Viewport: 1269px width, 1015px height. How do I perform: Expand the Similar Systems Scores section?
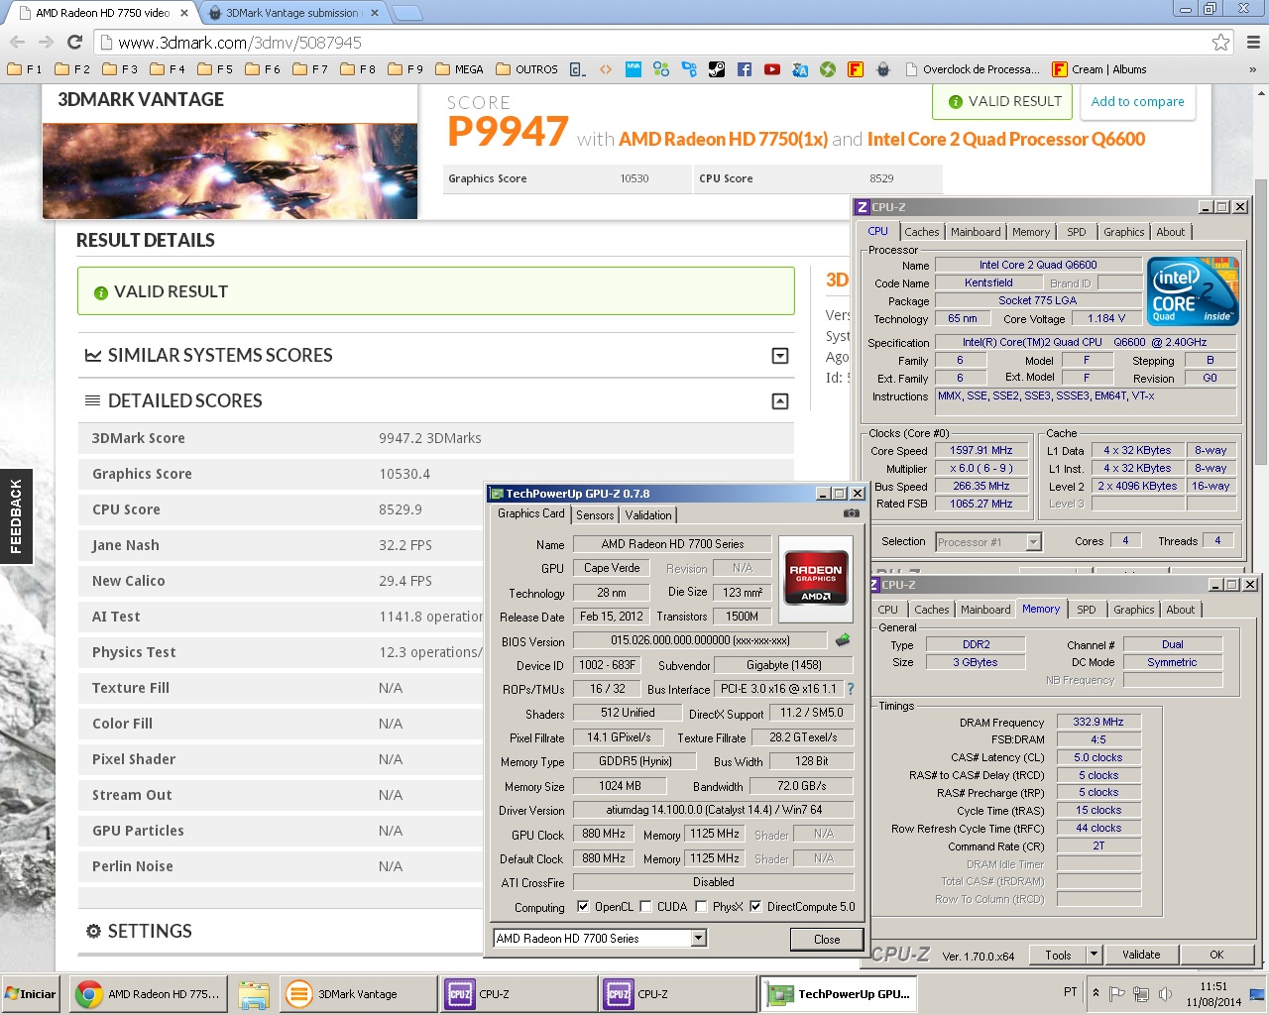pyautogui.click(x=780, y=356)
